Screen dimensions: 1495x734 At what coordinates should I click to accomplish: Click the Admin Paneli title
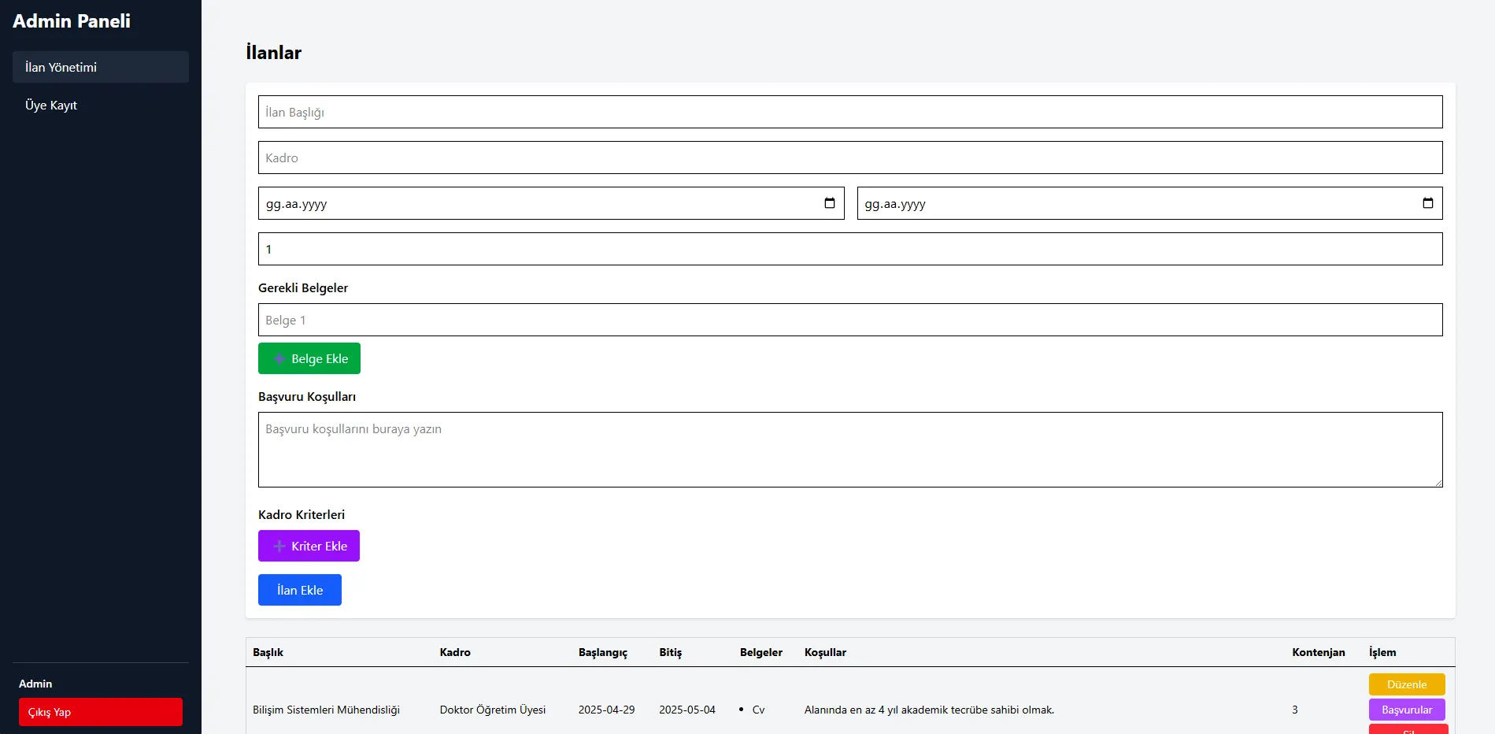tap(72, 21)
